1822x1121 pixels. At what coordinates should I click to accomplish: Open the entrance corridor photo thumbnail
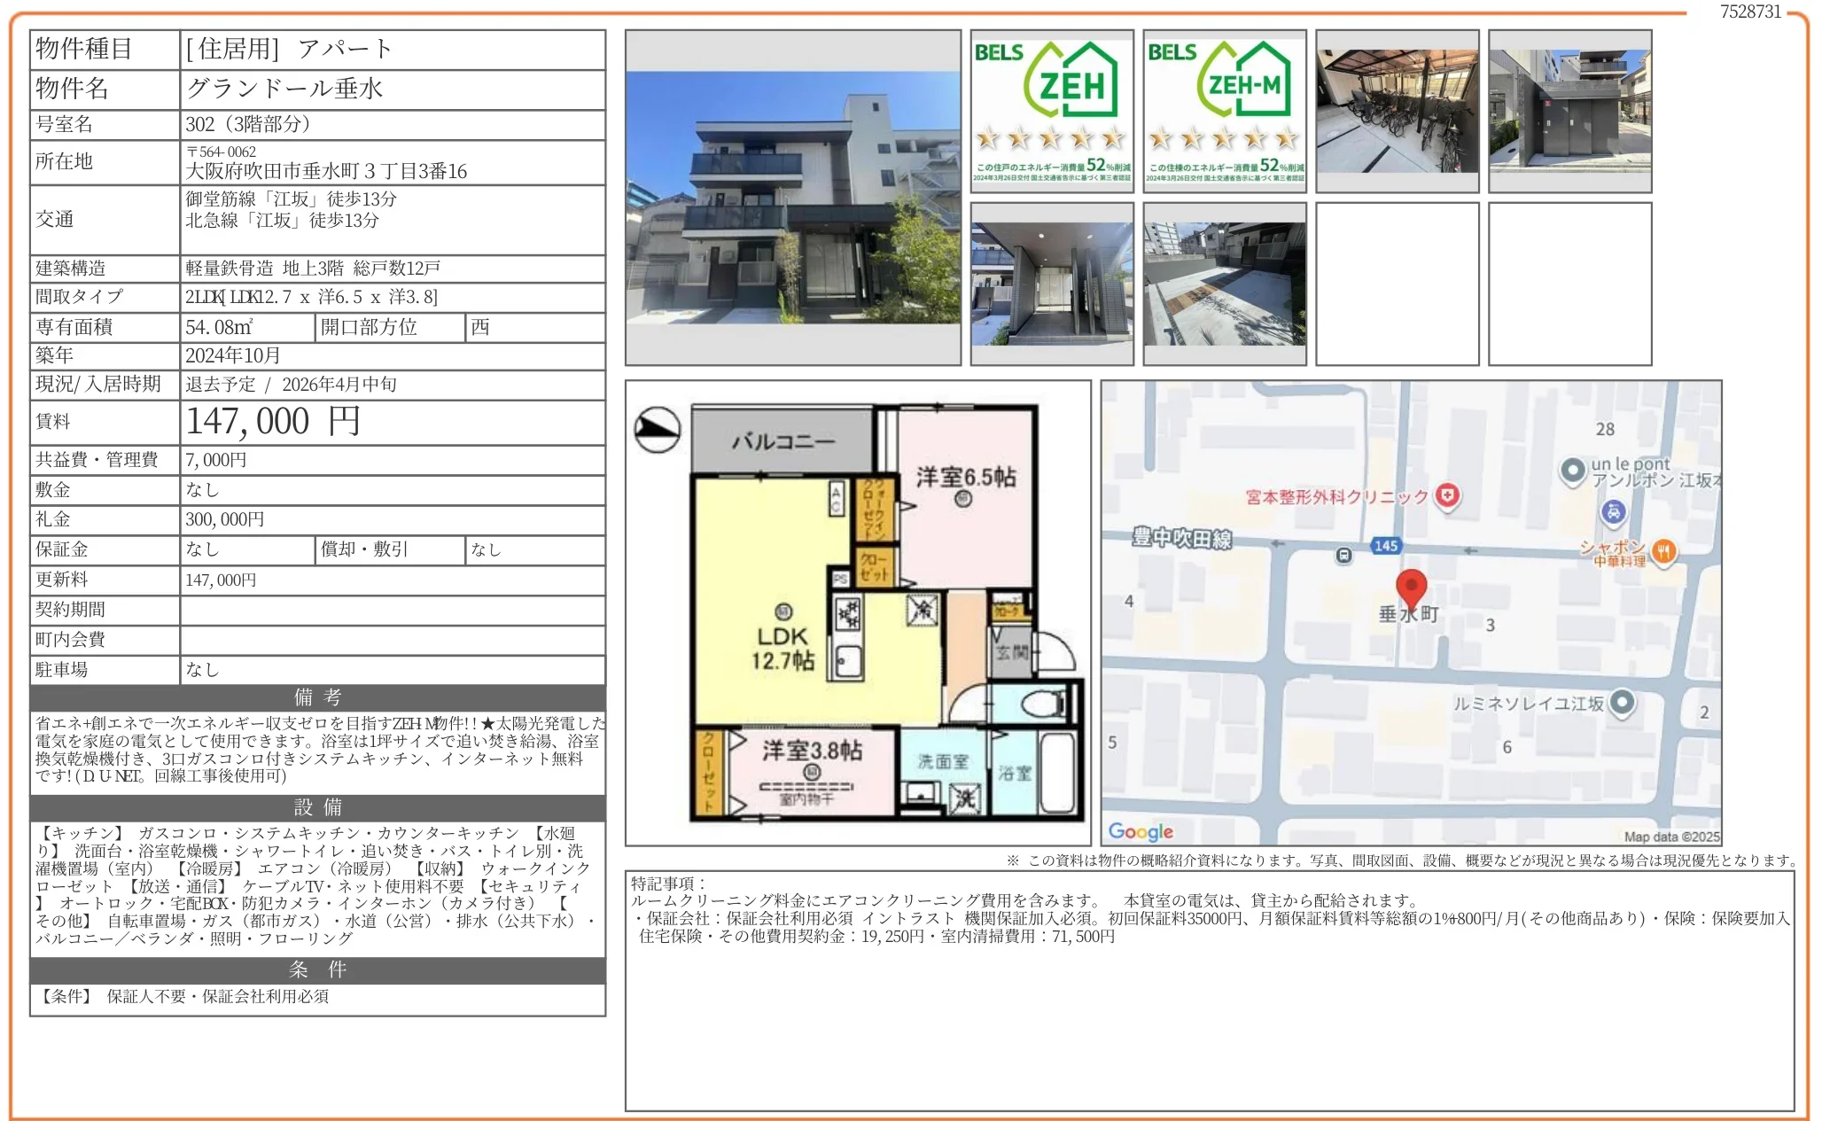[1052, 284]
